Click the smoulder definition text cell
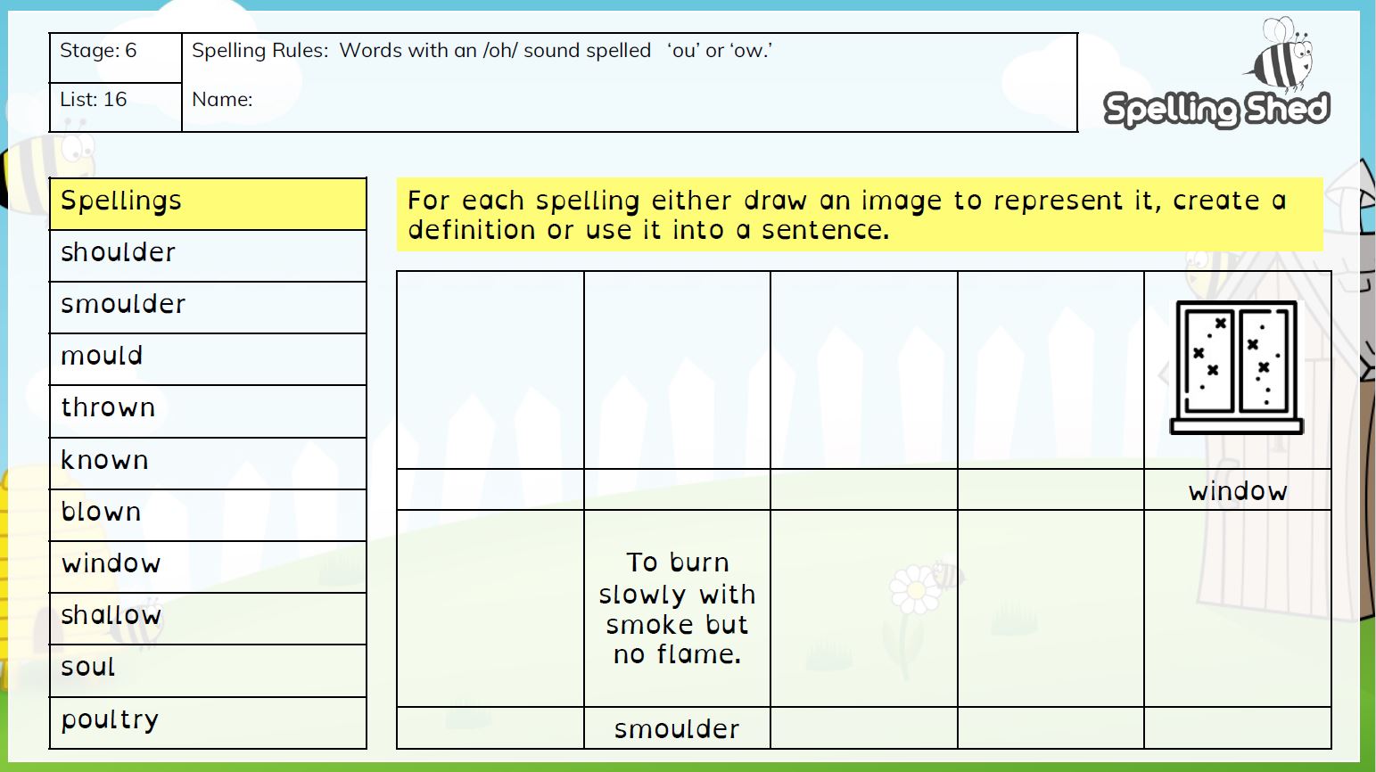Screen dimensions: 1376x772 click(677, 609)
